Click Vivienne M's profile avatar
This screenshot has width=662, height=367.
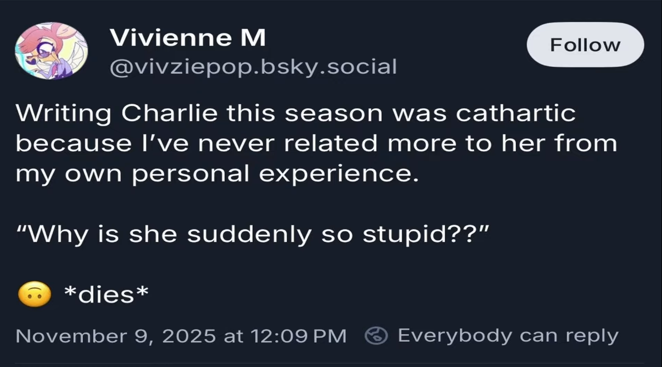point(51,50)
